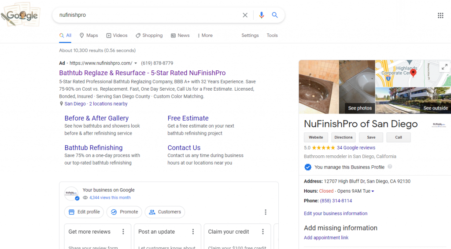The width and height of the screenshot is (451, 249).
Task: Open options dots on Claim your credit card
Action: coord(262,231)
